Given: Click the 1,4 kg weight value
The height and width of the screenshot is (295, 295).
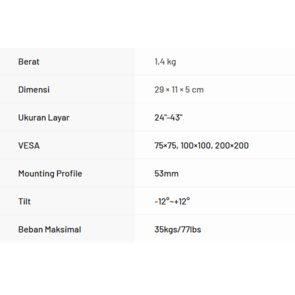Looking at the screenshot, I should [x=165, y=62].
